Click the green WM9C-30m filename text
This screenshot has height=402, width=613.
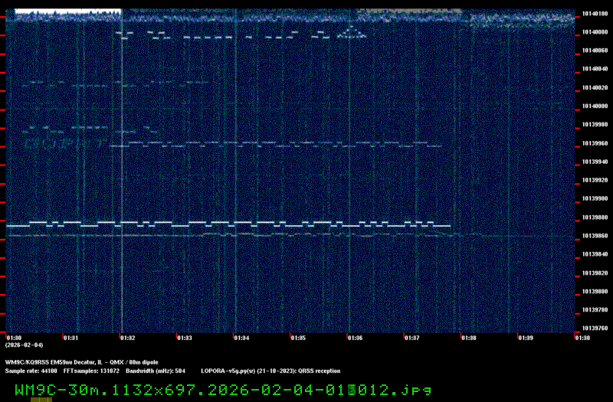pos(222,390)
